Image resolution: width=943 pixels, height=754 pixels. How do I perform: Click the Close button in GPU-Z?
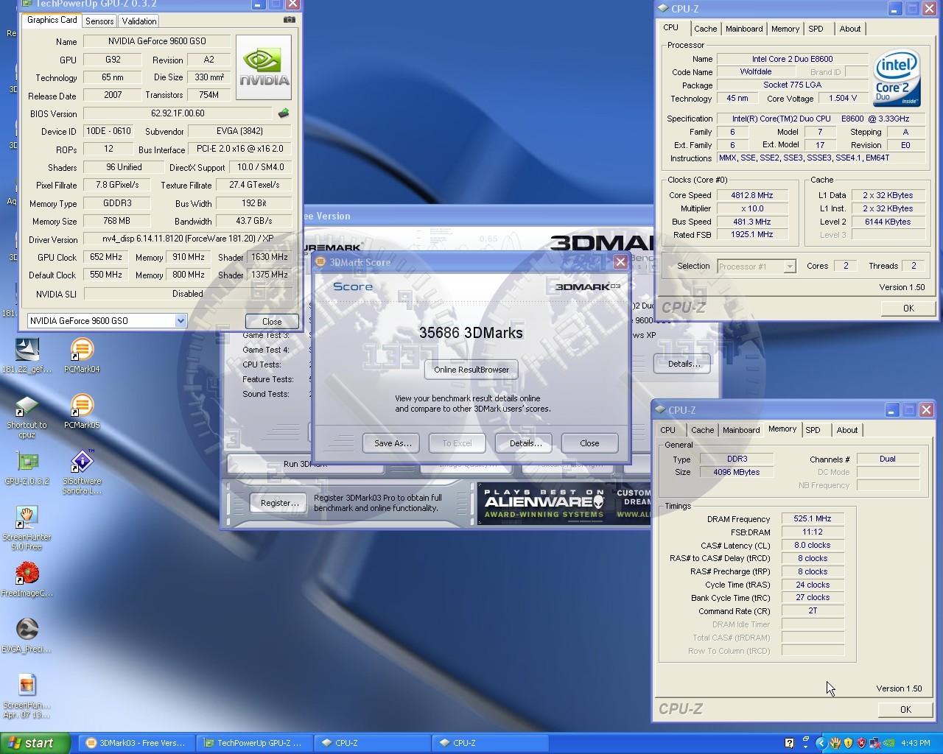[x=272, y=322]
